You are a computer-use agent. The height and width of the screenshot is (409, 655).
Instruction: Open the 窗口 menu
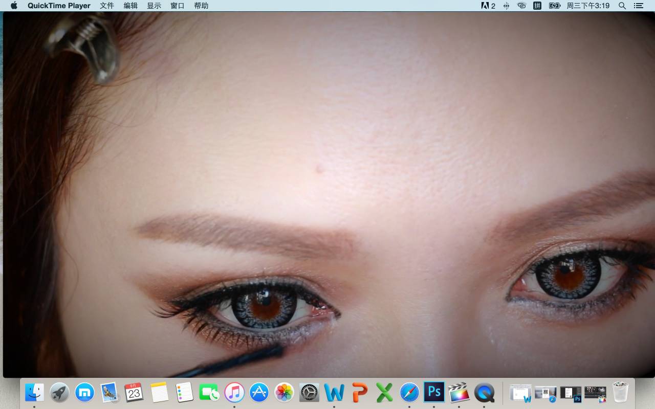coord(178,6)
